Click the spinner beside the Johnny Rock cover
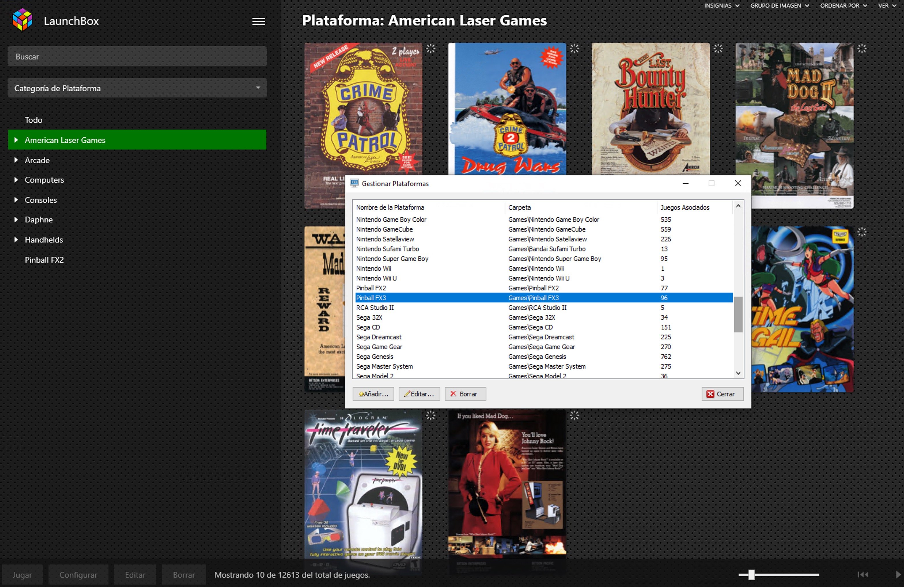 (x=574, y=415)
